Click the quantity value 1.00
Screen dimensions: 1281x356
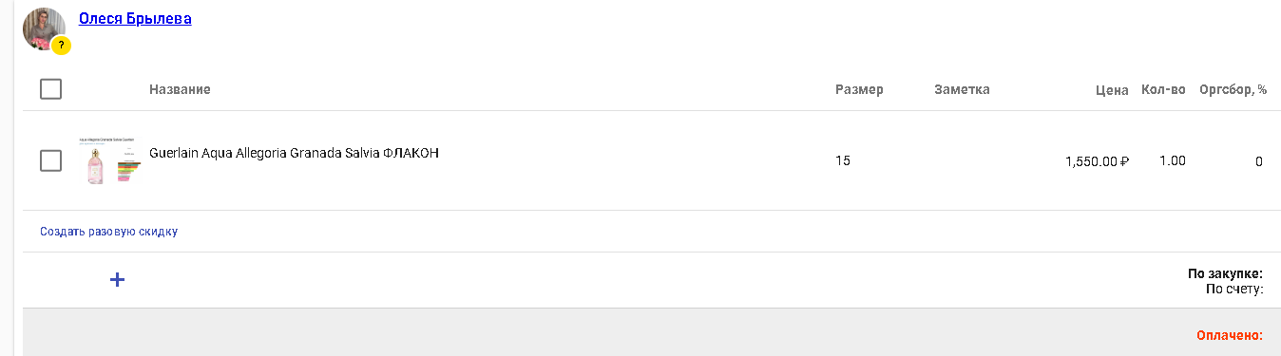point(1172,160)
